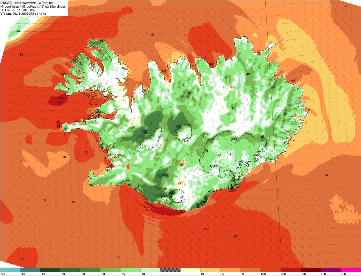
Task: Click the 114 value at the northern fjord
Action: click(164, 71)
